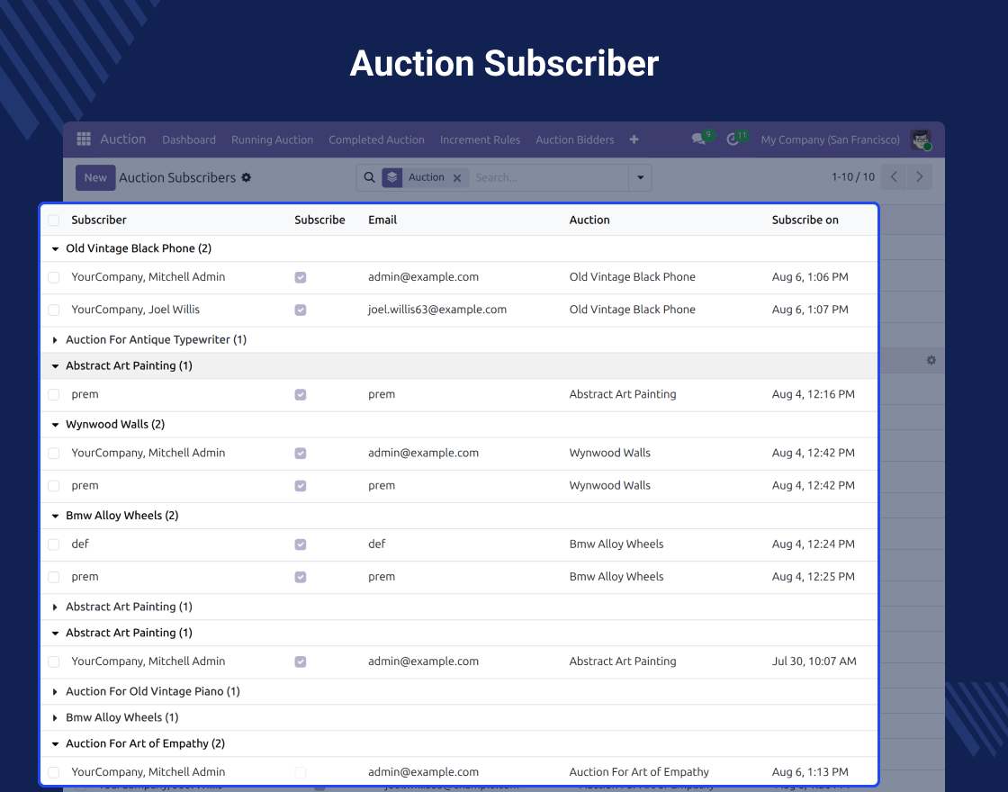The width and height of the screenshot is (1008, 792).
Task: Select the prem row under Bmw Alloy Wheels
Action: [x=54, y=577]
